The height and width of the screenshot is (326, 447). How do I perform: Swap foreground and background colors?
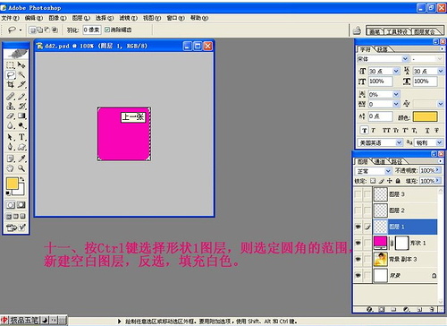point(21,179)
